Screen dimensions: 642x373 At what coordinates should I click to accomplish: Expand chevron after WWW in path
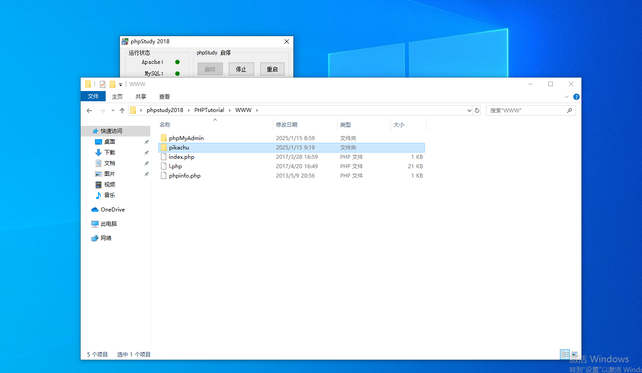[x=257, y=110]
